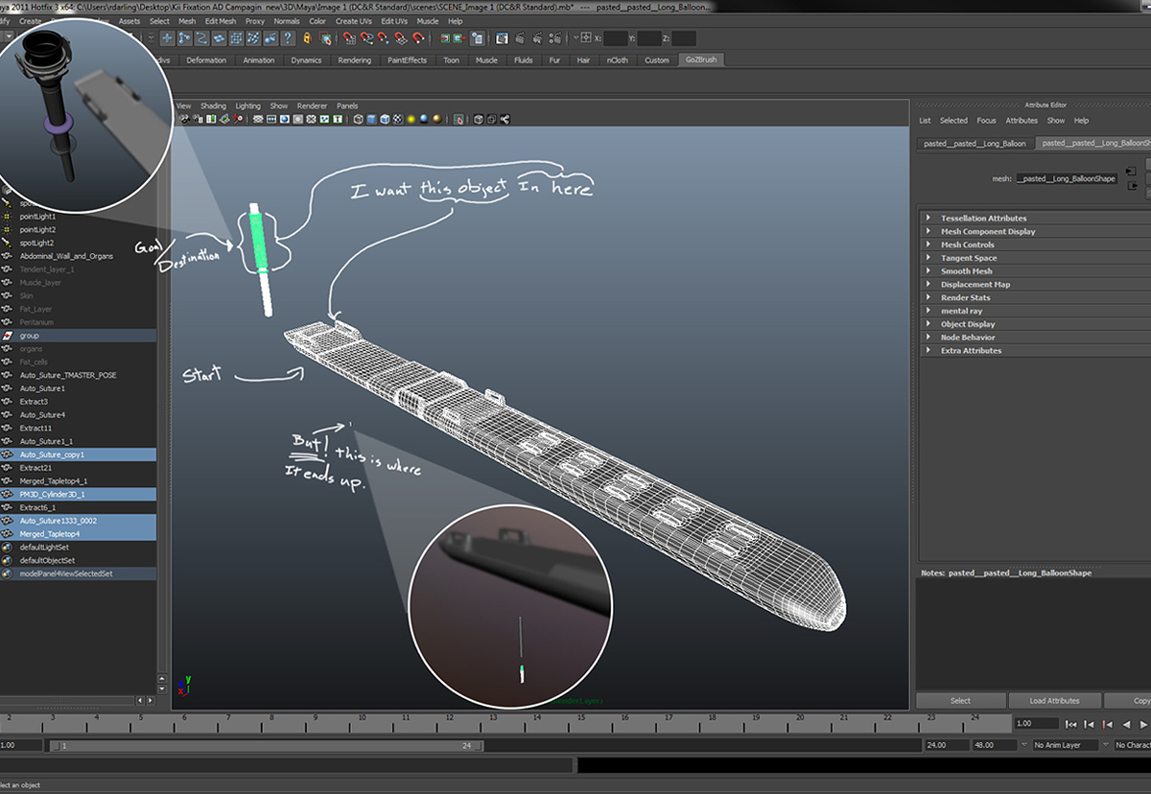Expand the Mesh Component Display section
This screenshot has height=794, width=1151.
[x=1034, y=232]
